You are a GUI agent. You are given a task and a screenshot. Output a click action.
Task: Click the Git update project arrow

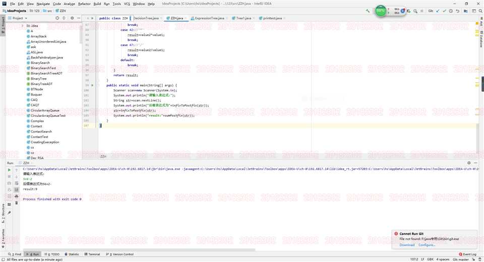[x=438, y=11]
